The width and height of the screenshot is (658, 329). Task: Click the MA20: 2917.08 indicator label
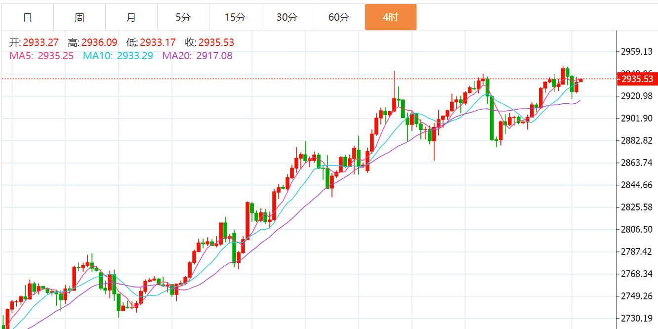click(198, 56)
